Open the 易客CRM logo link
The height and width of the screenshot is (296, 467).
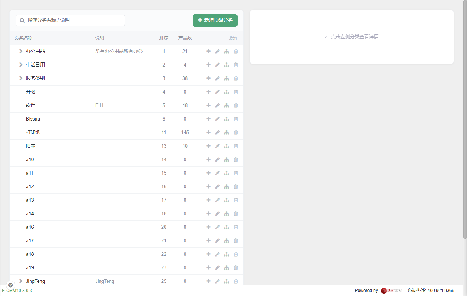(391, 291)
